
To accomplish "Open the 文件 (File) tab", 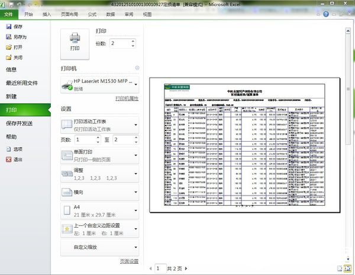I will (8, 14).
